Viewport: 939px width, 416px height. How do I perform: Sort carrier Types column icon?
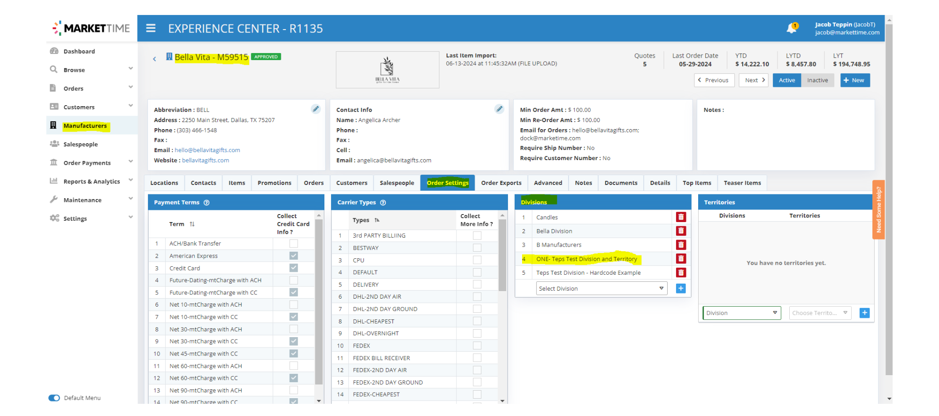click(x=377, y=220)
